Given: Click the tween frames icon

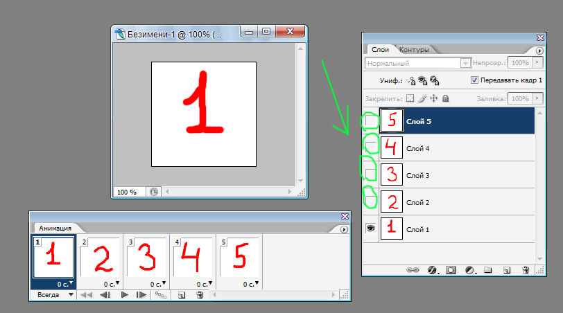Looking at the screenshot, I should click(x=160, y=295).
